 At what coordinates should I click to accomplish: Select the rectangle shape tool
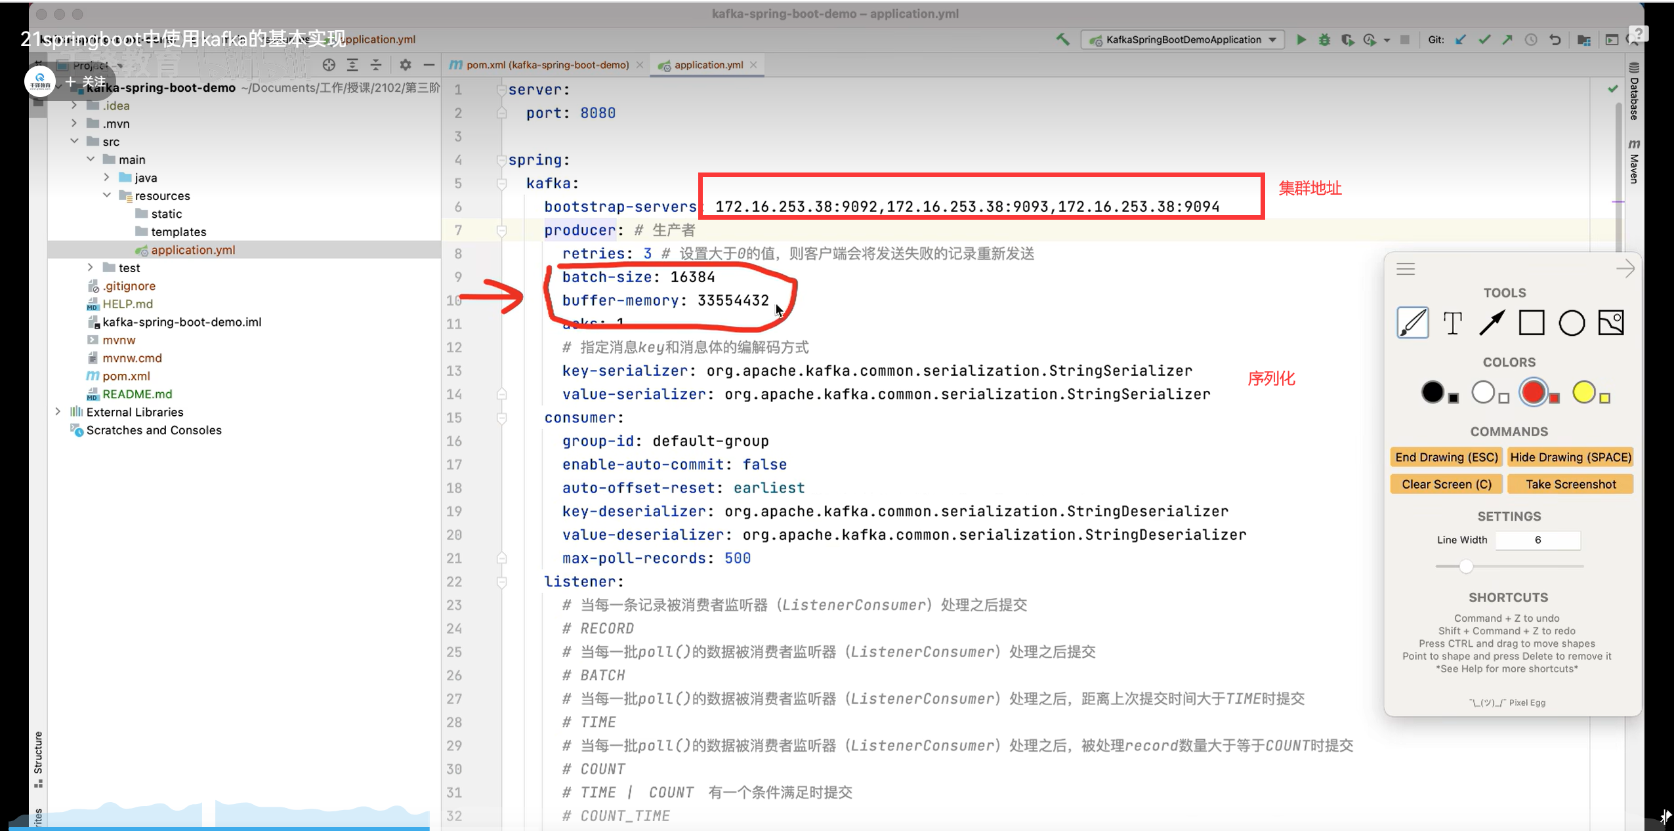point(1532,323)
